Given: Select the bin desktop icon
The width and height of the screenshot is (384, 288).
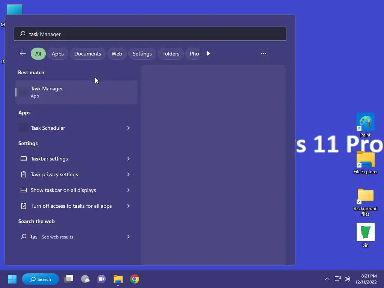Looking at the screenshot, I should tap(365, 235).
